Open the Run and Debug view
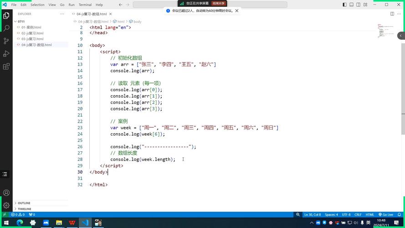The image size is (405, 228). pos(6,53)
